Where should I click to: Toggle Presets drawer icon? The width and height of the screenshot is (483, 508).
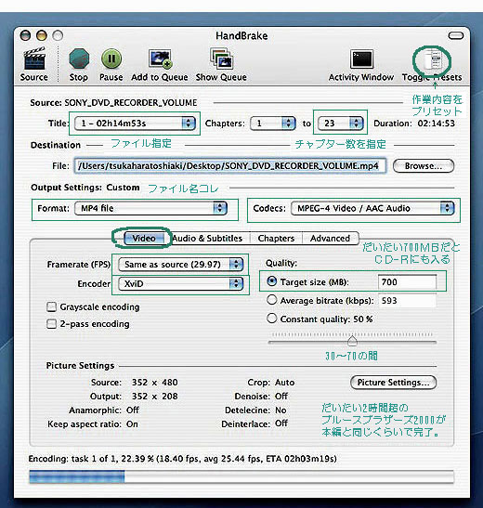click(432, 59)
